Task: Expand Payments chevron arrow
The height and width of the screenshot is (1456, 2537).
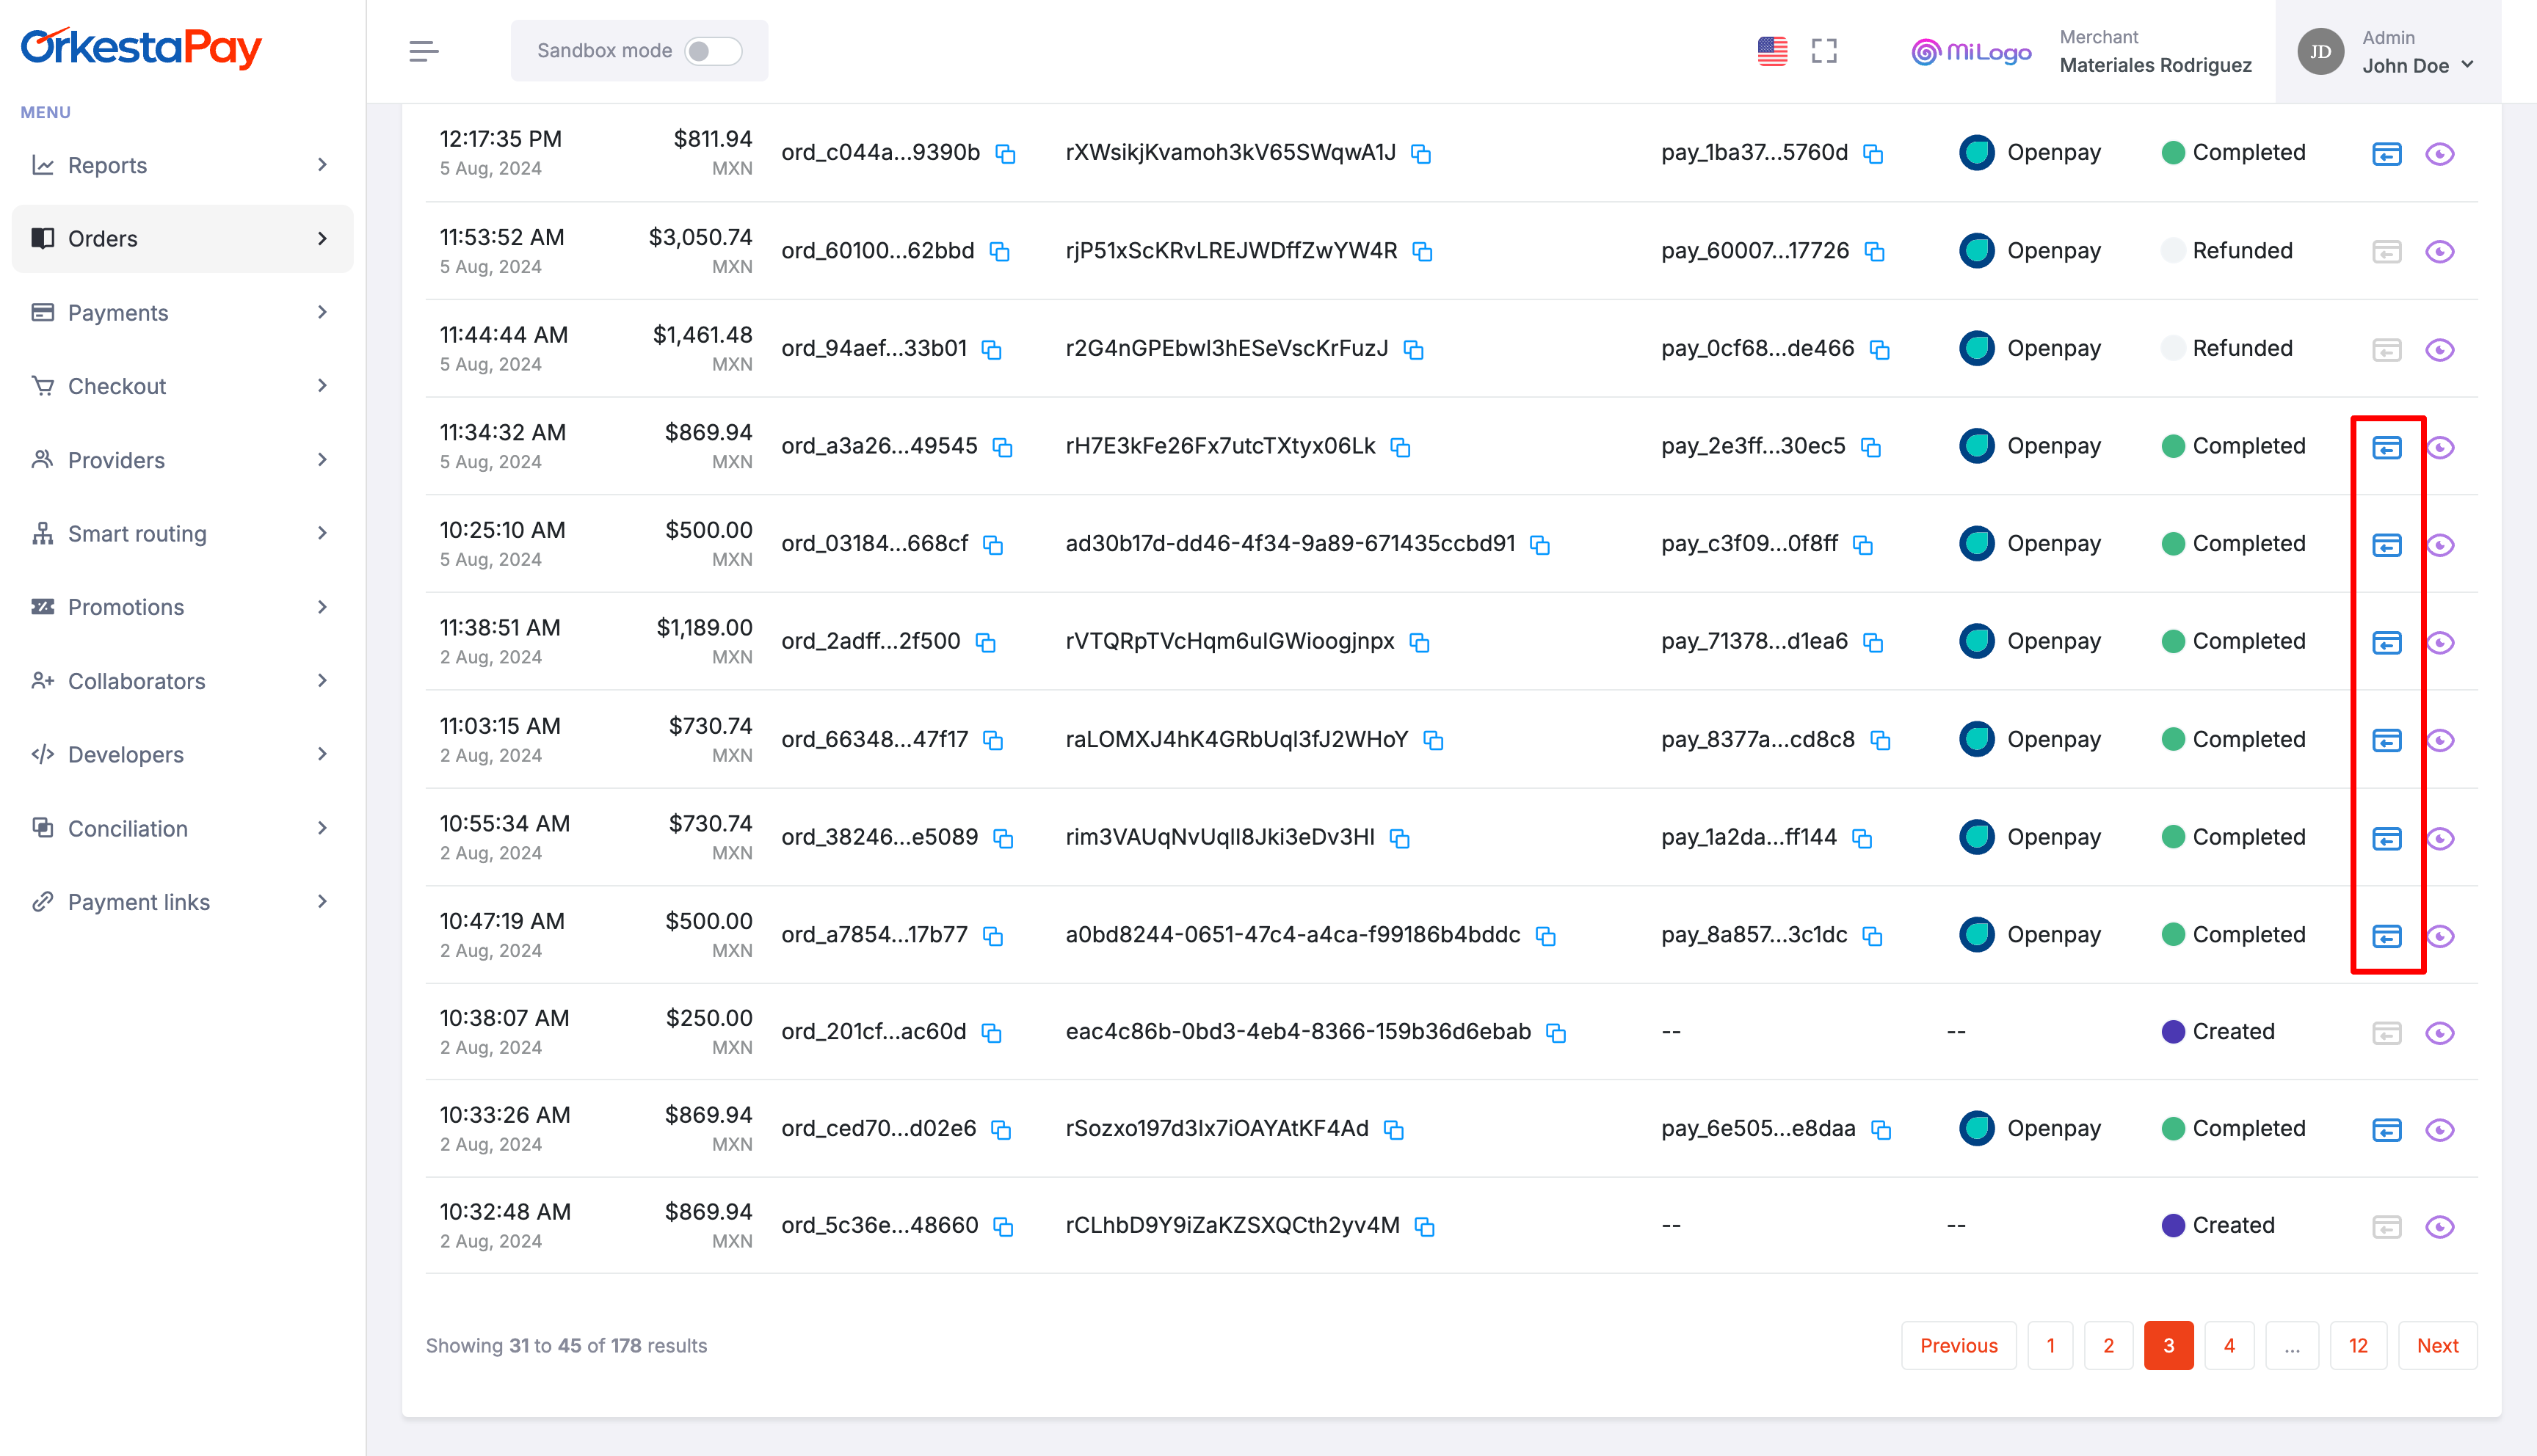Action: 322,313
